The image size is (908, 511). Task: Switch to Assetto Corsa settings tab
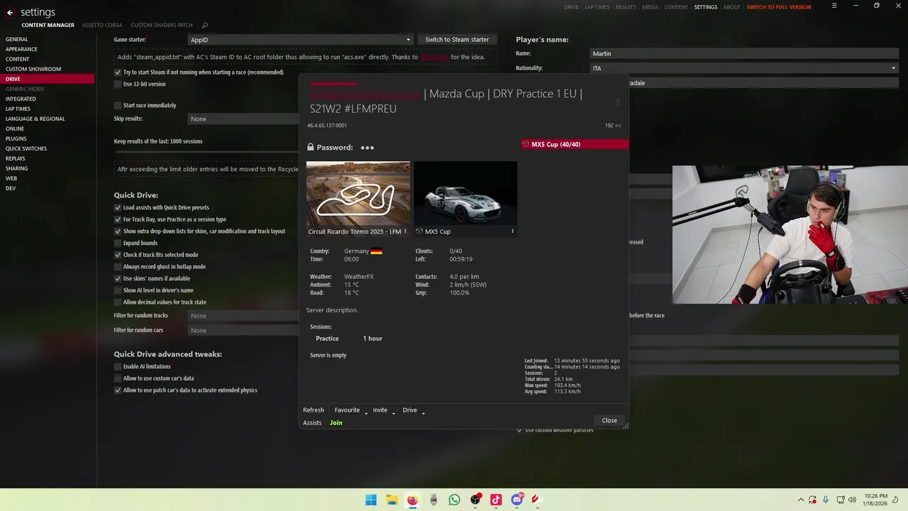(102, 25)
